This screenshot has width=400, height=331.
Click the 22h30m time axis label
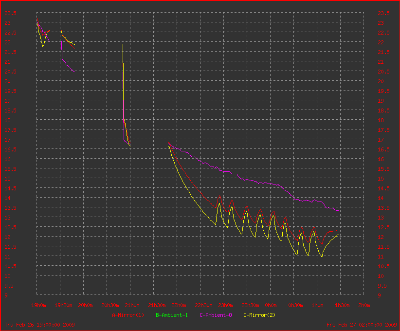click(x=203, y=306)
